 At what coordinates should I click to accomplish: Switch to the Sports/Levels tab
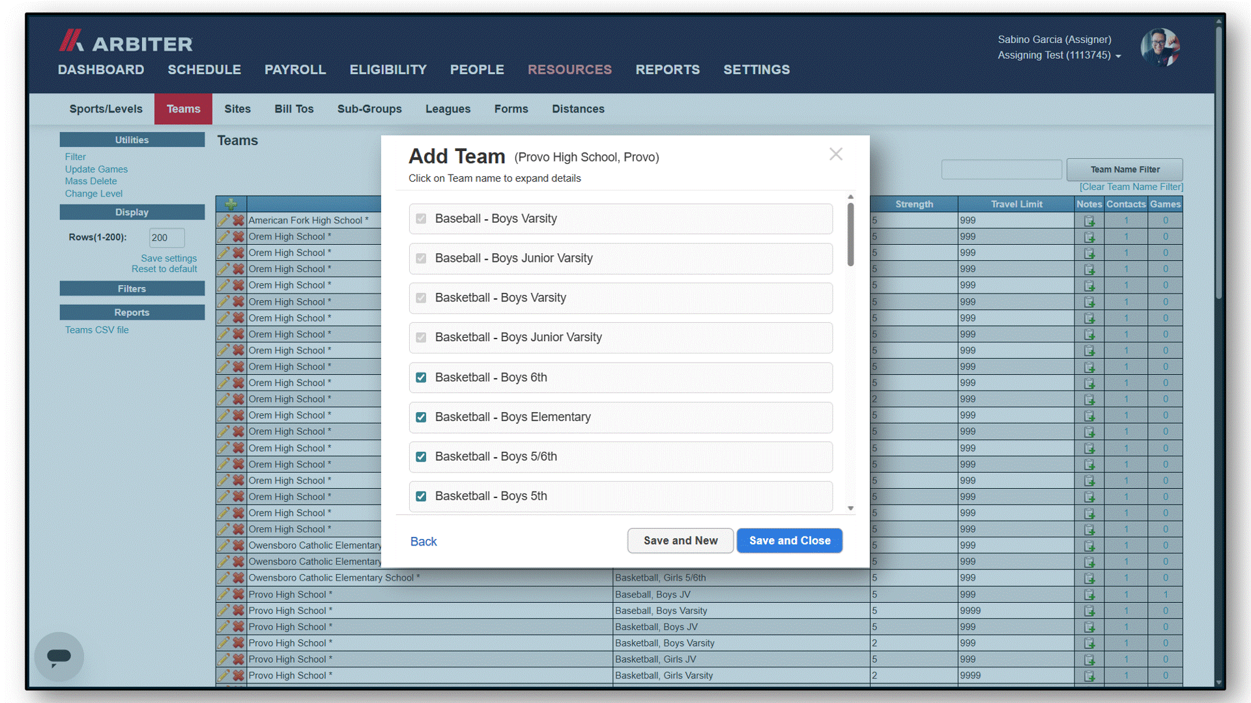click(106, 109)
